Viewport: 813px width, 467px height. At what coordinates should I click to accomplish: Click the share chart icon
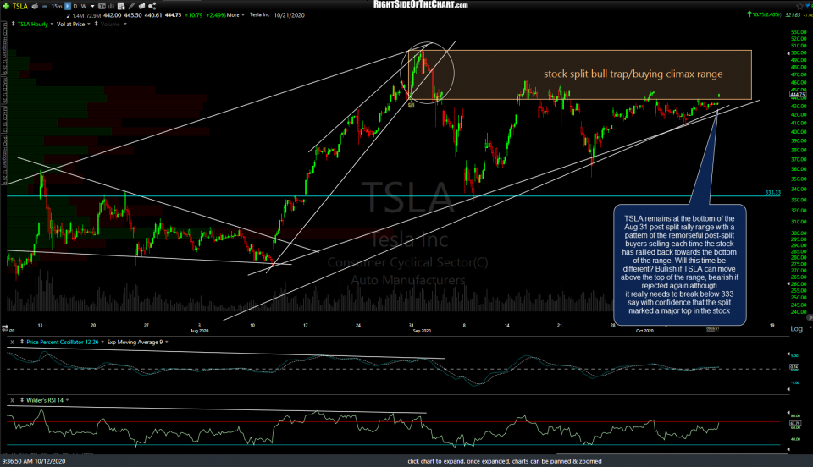[x=152, y=6]
